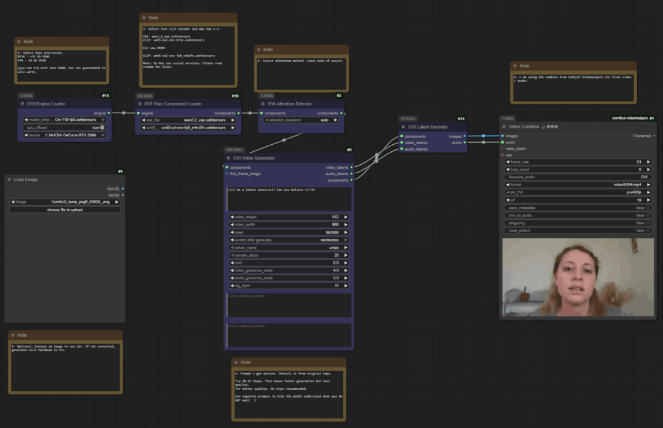This screenshot has height=428, width=663.
Task: Click the OVI Video Generator collapse dot
Action: pos(229,158)
